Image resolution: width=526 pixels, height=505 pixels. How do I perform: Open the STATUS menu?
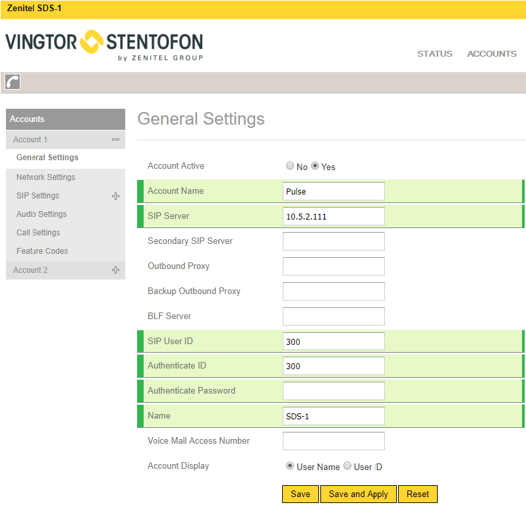pos(434,54)
